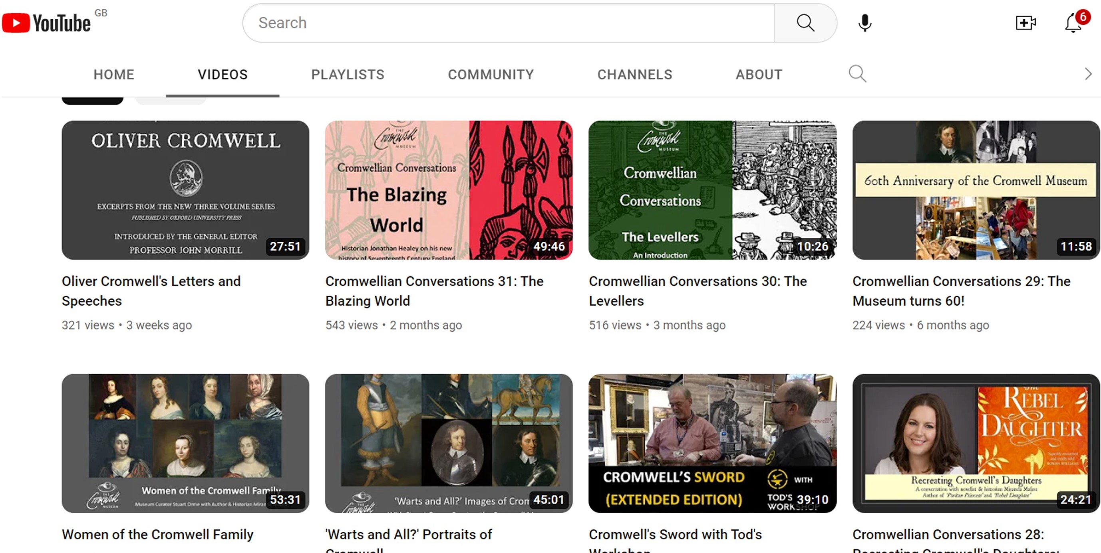This screenshot has height=553, width=1101.
Task: Switch to the Home tab
Action: click(114, 75)
